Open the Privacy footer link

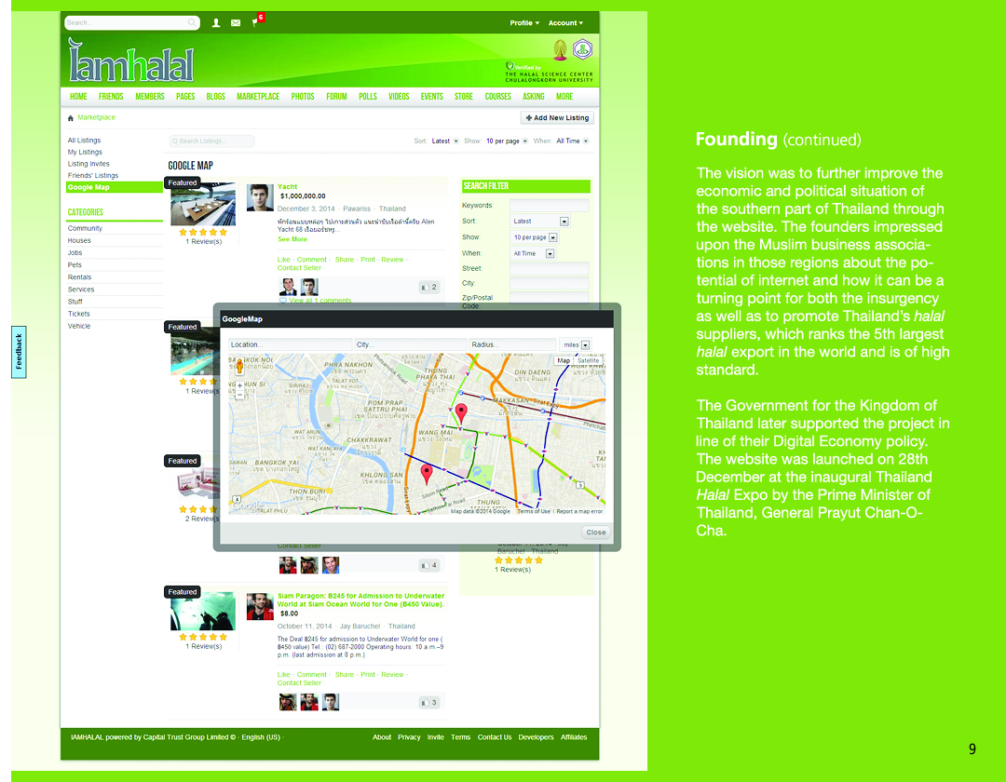409,737
